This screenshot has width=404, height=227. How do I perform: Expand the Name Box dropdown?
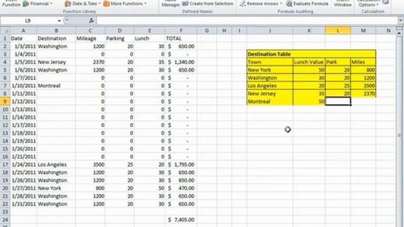pos(59,21)
